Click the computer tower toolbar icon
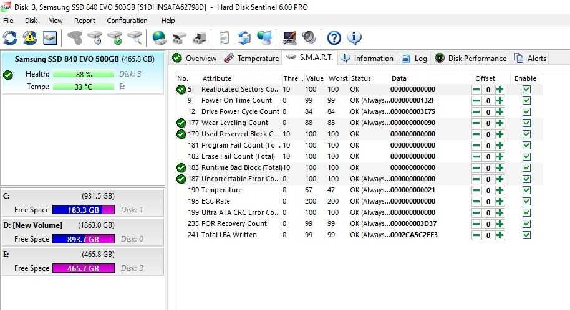This screenshot has height=310, width=570. 199,38
